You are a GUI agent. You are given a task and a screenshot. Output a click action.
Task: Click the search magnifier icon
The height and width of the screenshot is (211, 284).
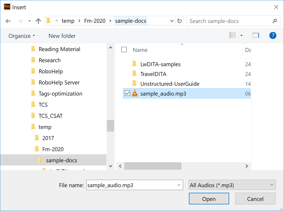tap(274, 21)
